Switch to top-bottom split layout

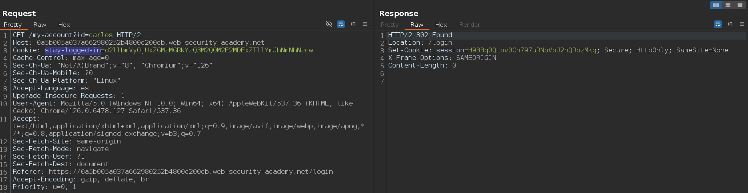coord(728,5)
